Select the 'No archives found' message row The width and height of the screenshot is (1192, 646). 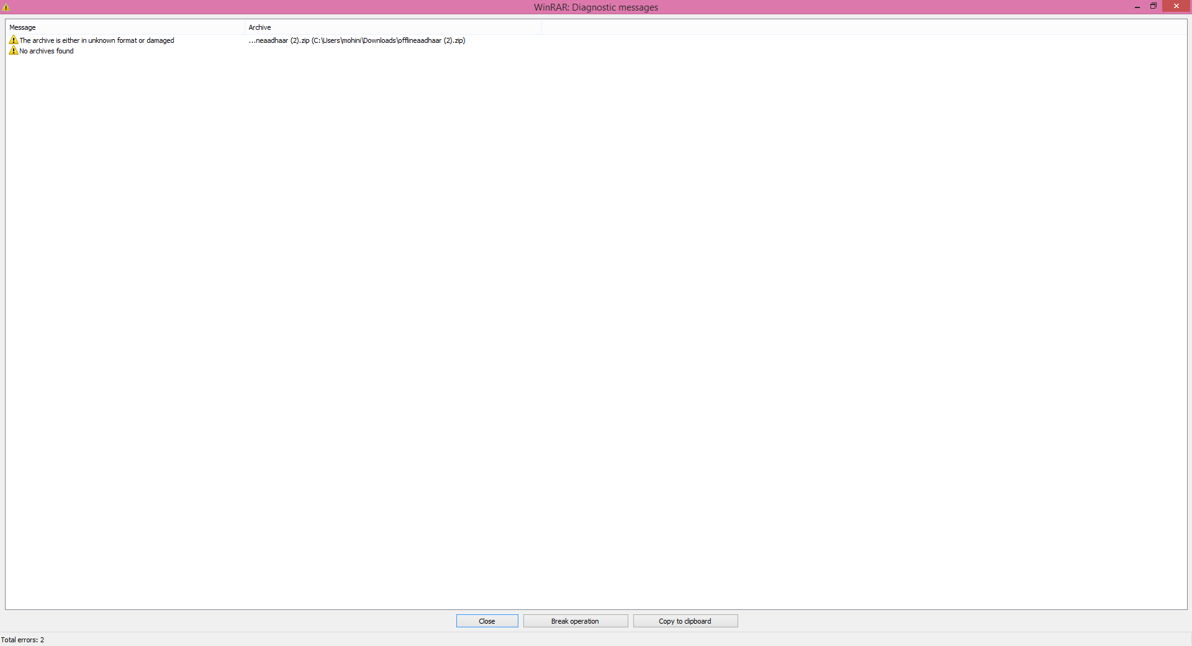point(47,51)
